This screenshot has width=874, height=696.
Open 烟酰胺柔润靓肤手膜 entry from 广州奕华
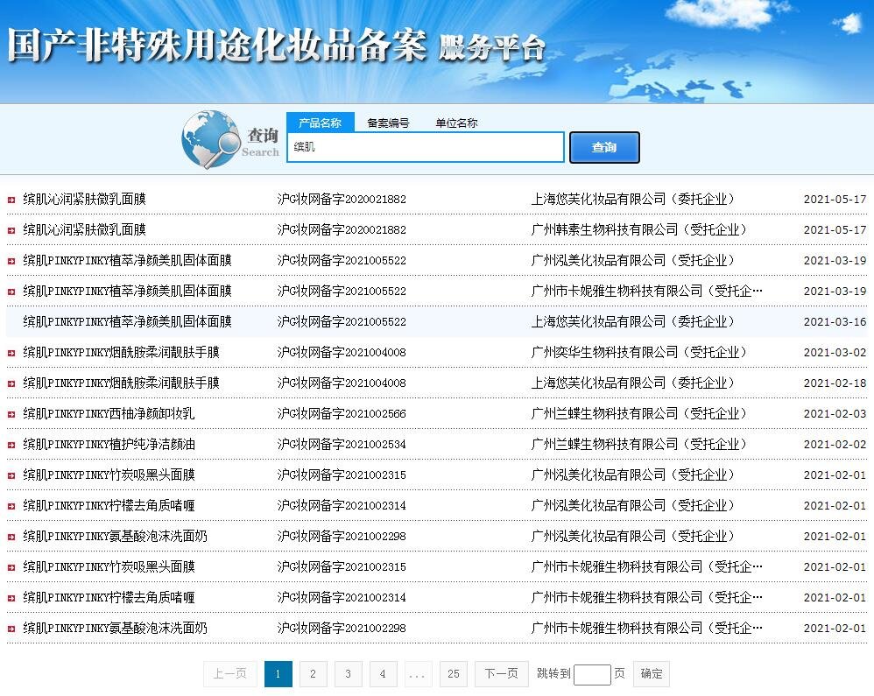point(121,352)
